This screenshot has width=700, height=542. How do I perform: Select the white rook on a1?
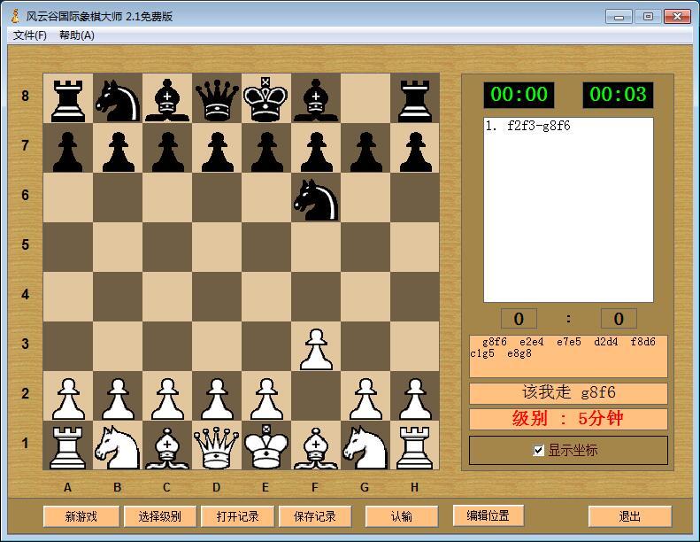pyautogui.click(x=68, y=446)
